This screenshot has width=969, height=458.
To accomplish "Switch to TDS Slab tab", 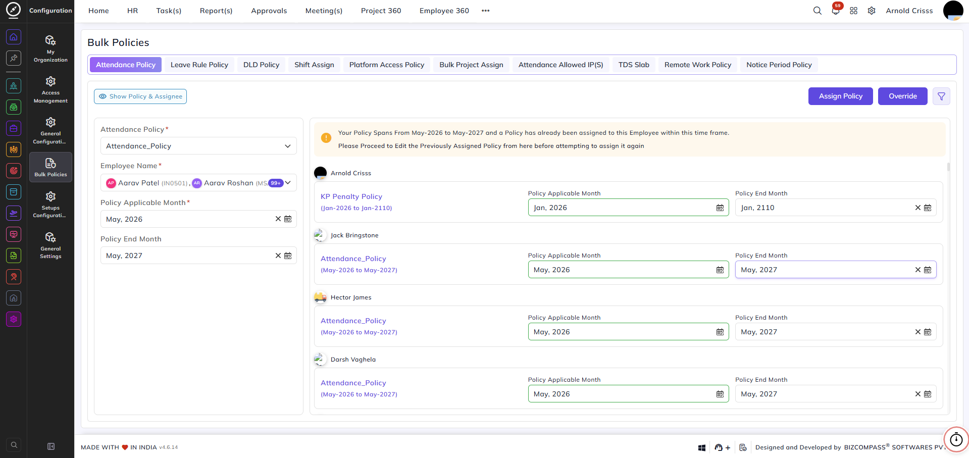I will click(634, 65).
